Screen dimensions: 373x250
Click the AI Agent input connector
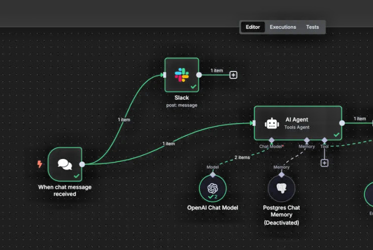(x=254, y=123)
